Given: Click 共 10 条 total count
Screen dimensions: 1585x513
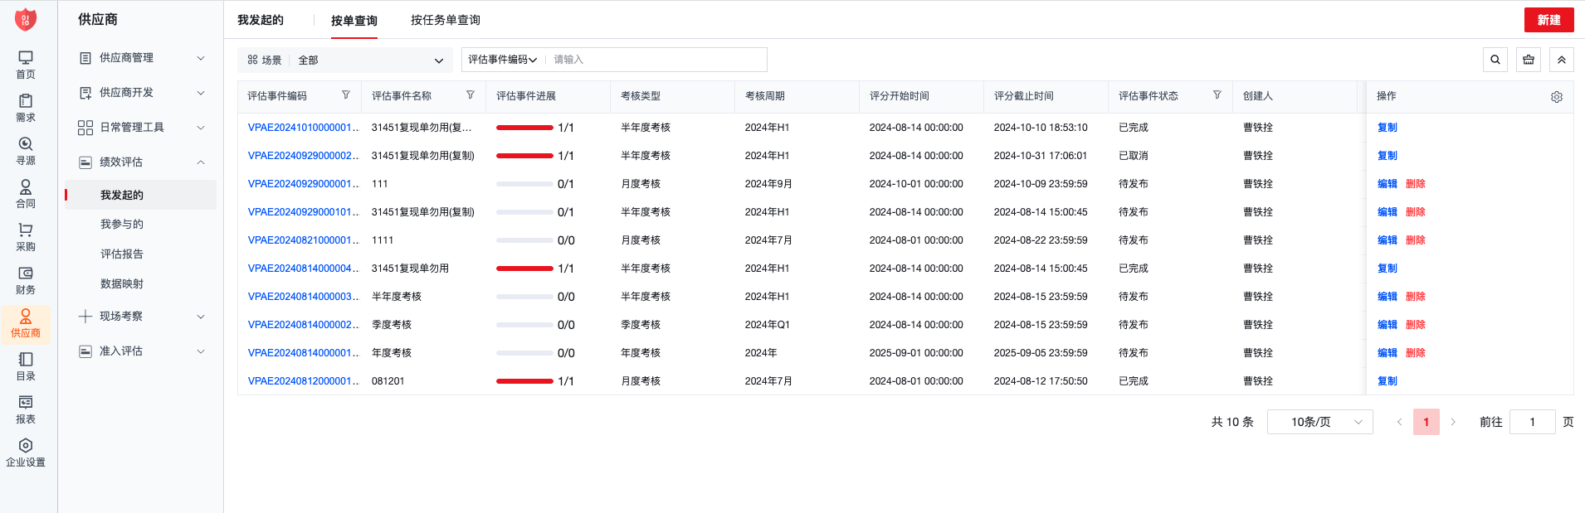Looking at the screenshot, I should (1232, 422).
